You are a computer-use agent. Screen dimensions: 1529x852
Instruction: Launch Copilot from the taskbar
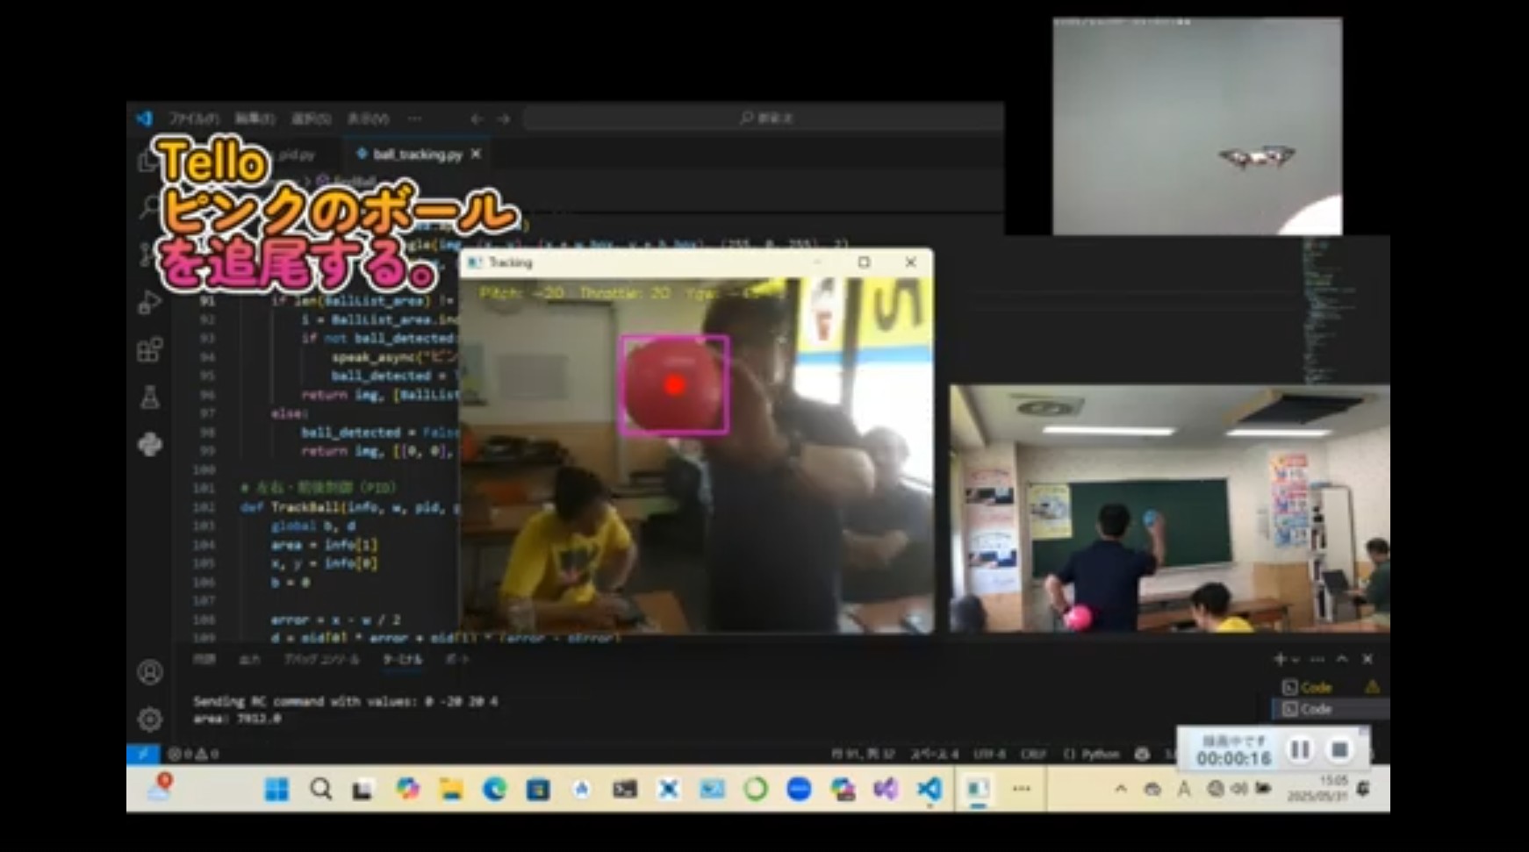(x=407, y=790)
